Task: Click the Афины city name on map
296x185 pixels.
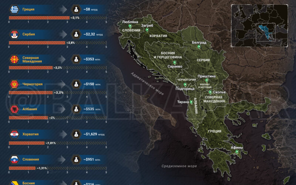Action: (x=237, y=147)
